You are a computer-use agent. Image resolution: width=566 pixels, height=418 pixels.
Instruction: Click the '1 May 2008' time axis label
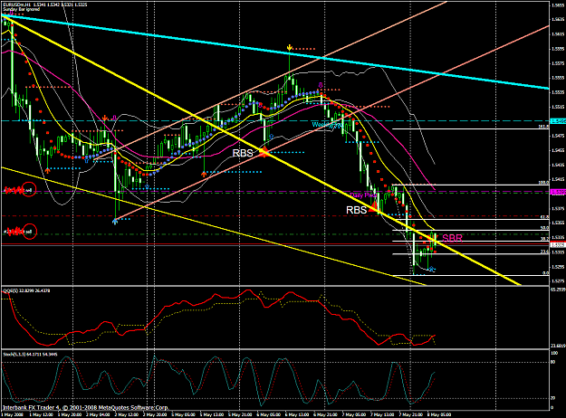click(x=13, y=414)
